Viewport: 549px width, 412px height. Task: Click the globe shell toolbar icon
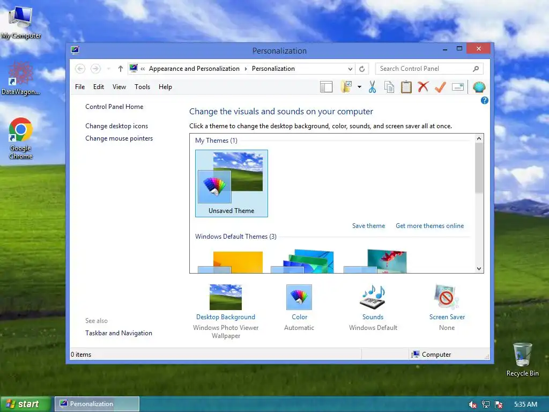click(479, 87)
